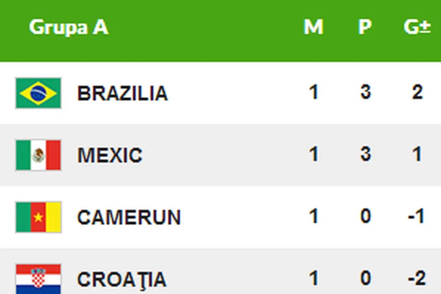Click Brazilia's points value 3

tap(365, 92)
